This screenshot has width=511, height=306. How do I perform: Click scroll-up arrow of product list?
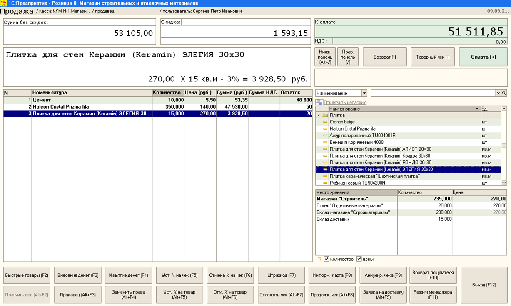[504, 109]
